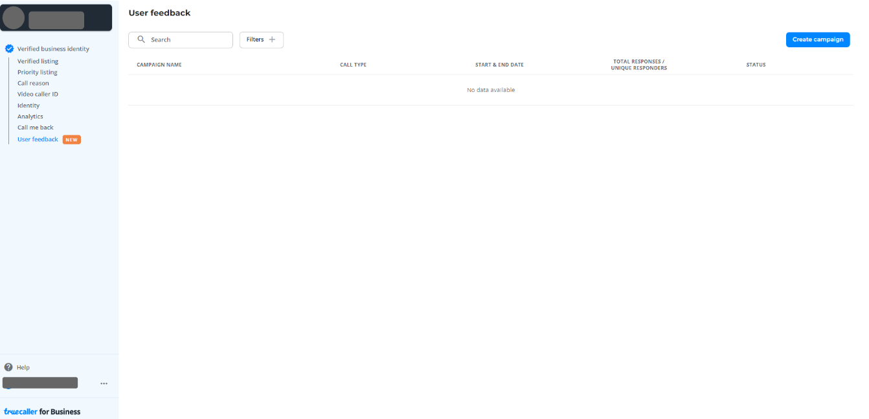Click Total Responses / Unique Responders header
This screenshot has height=419, width=869.
[x=638, y=65]
